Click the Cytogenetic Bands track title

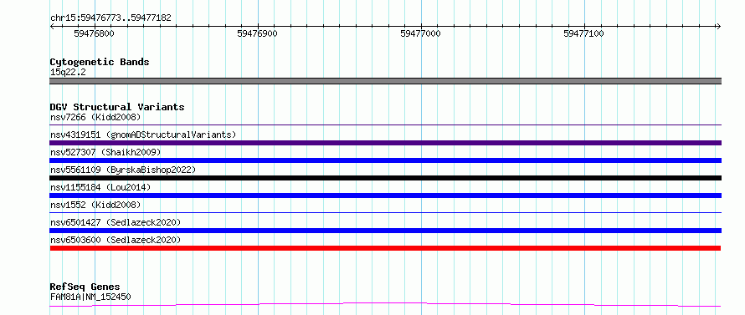(100, 62)
